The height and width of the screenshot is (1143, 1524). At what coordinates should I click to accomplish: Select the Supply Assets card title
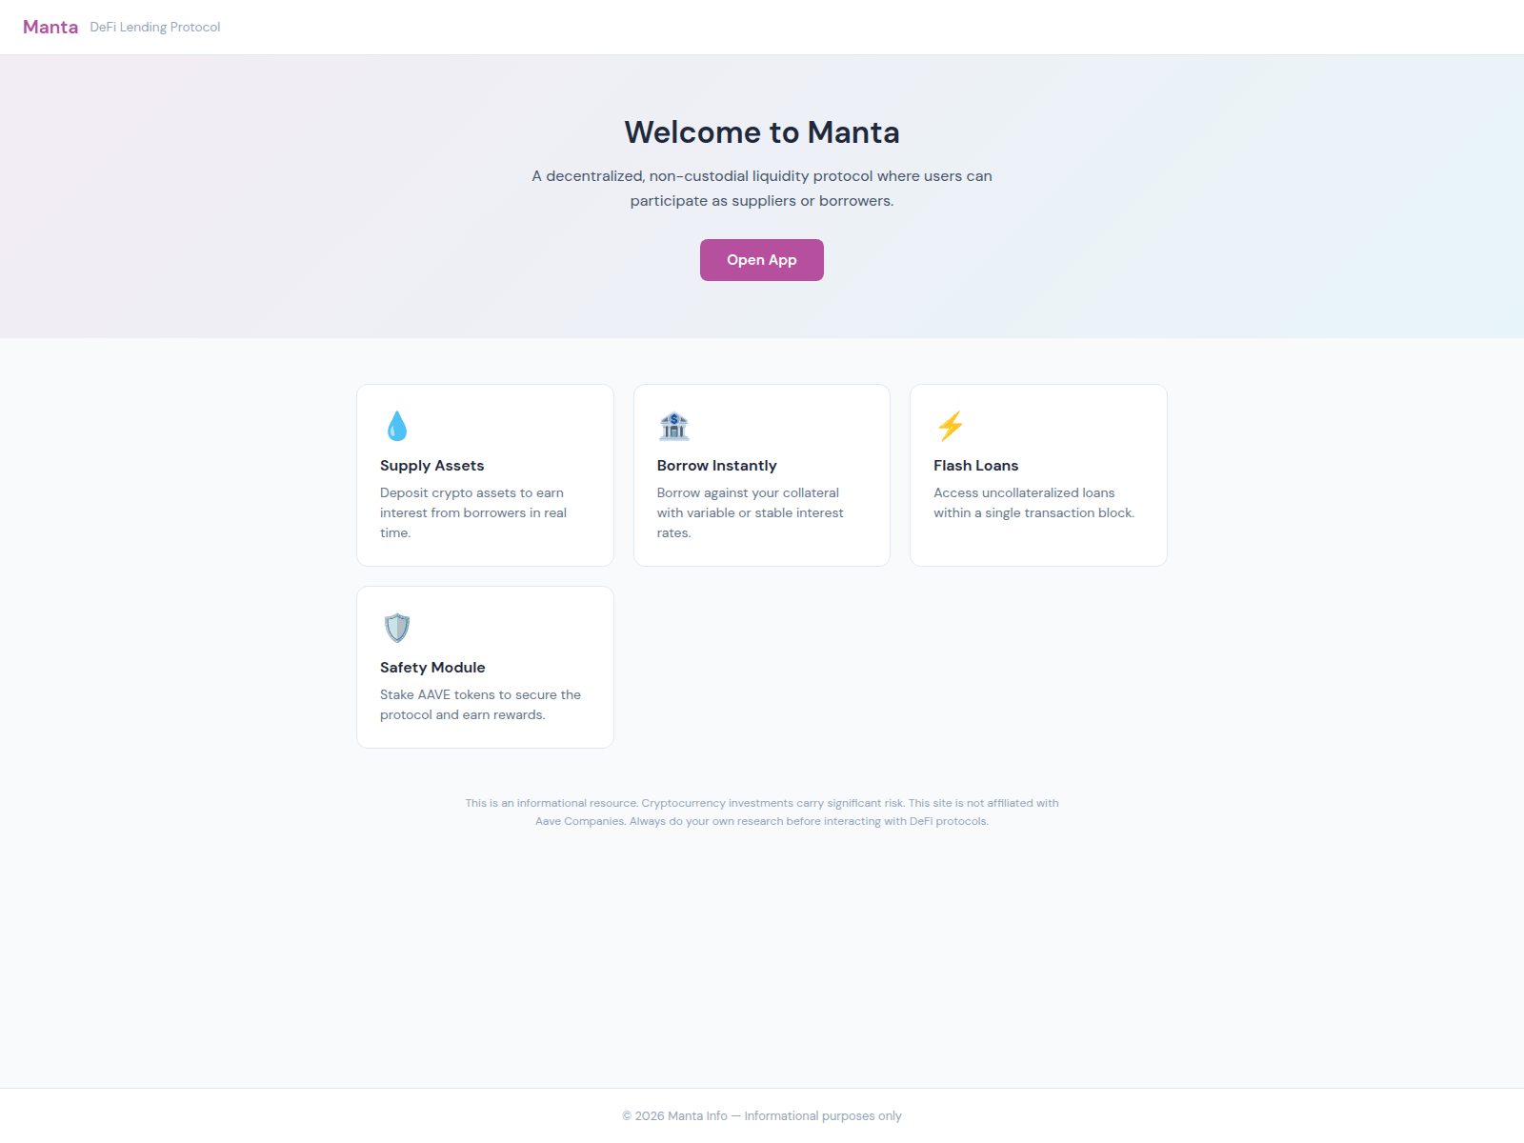tap(432, 466)
